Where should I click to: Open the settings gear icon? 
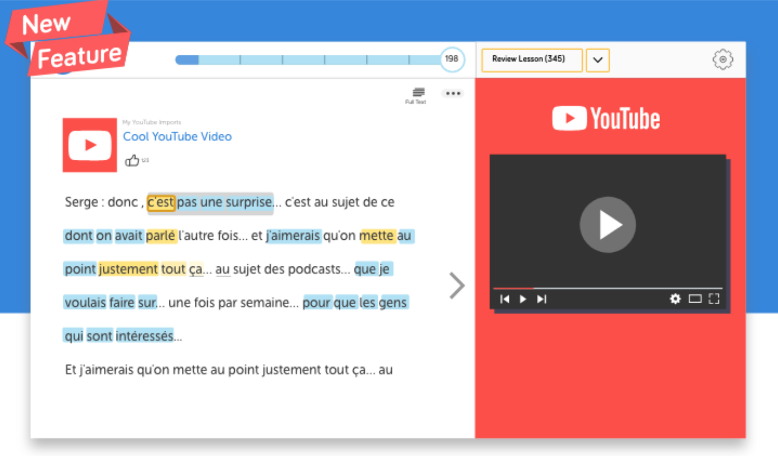tap(723, 59)
